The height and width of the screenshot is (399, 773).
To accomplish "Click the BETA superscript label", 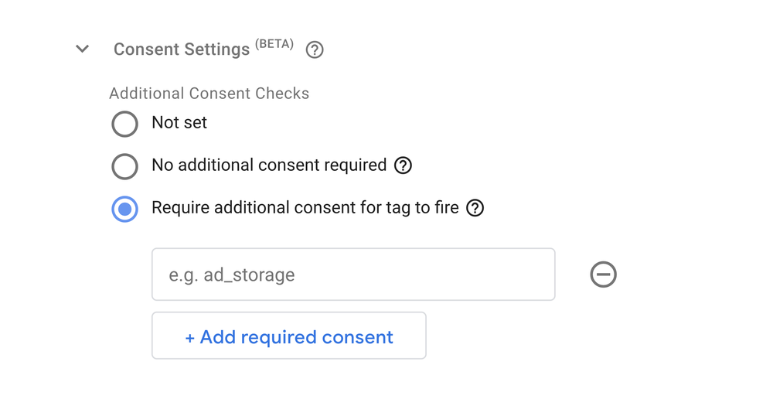I will click(274, 44).
